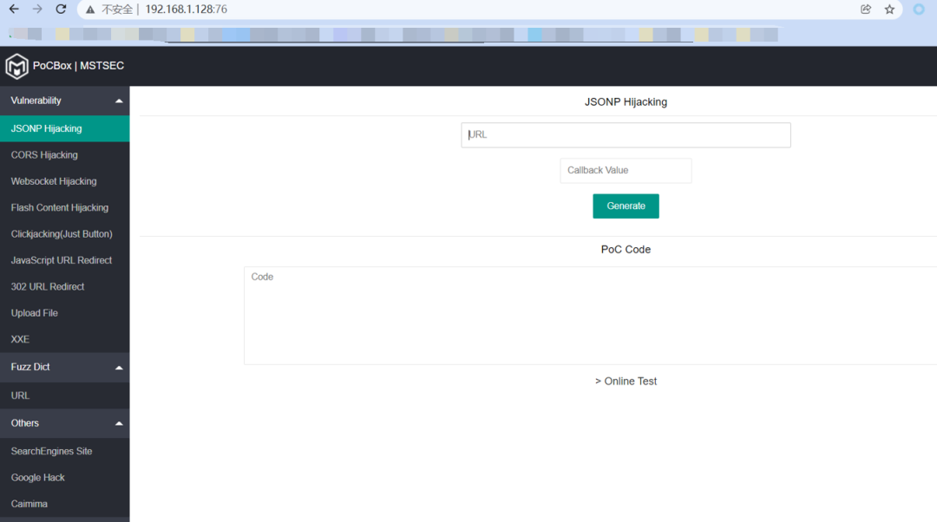This screenshot has width=937, height=522.
Task: Collapse the Others section arrow
Action: point(119,423)
